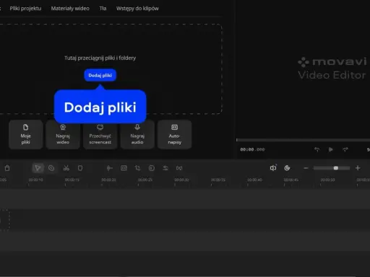Viewport: 370px width, 277px height.
Task: Add a marker with shield-shaped icon
Action: 80,168
